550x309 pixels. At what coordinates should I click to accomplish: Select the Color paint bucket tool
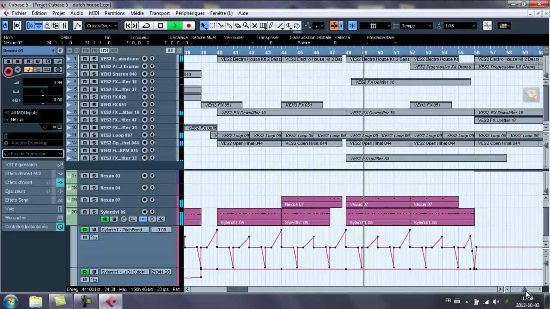pyautogui.click(x=297, y=26)
